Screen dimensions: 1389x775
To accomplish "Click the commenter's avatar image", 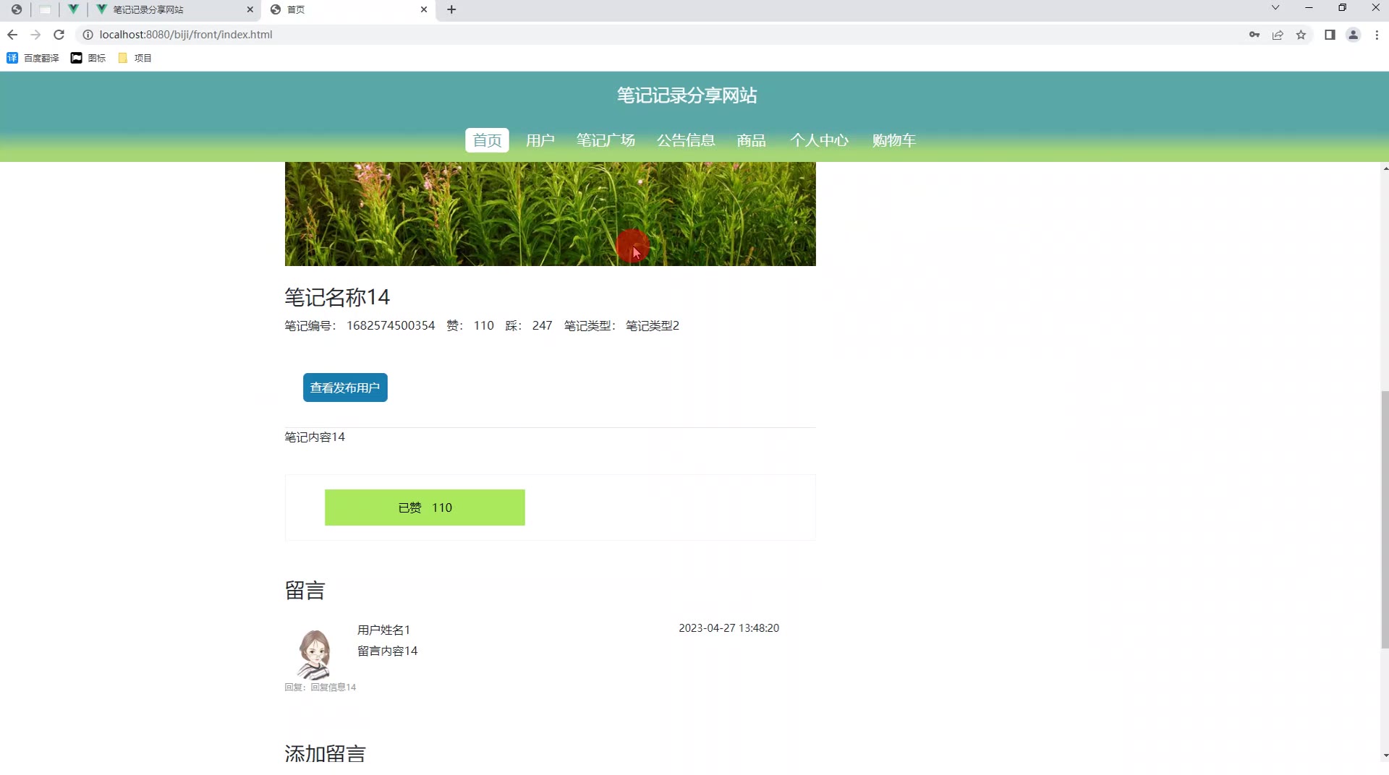I will 314,653.
